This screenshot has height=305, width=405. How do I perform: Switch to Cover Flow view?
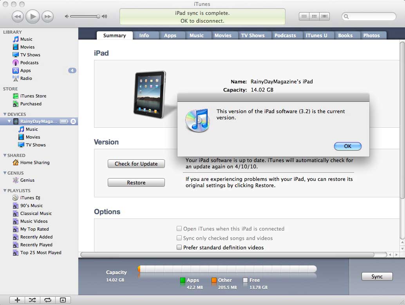click(324, 16)
